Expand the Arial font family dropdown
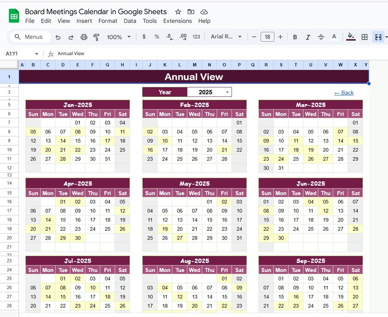Image resolution: width=388 pixels, height=317 pixels. 226,37
